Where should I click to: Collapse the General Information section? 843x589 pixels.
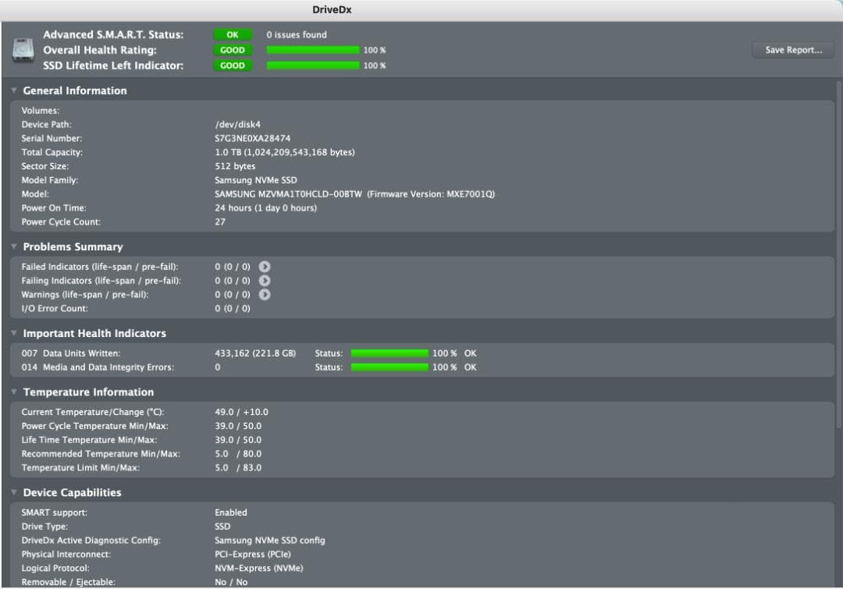13,90
